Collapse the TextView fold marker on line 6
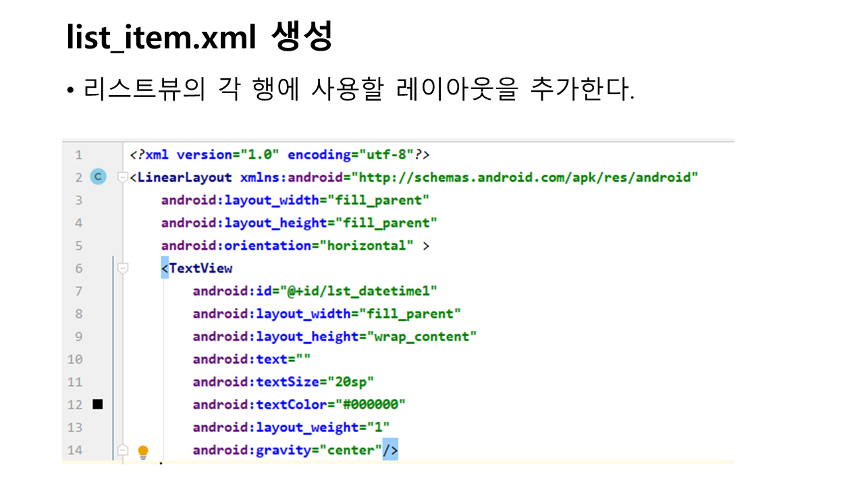The height and width of the screenshot is (486, 864). [x=122, y=268]
